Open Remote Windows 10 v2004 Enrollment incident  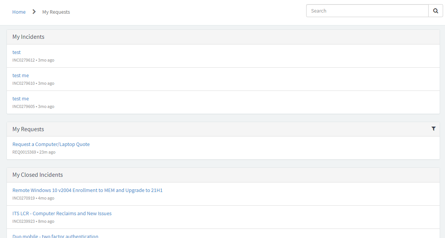[x=87, y=190]
